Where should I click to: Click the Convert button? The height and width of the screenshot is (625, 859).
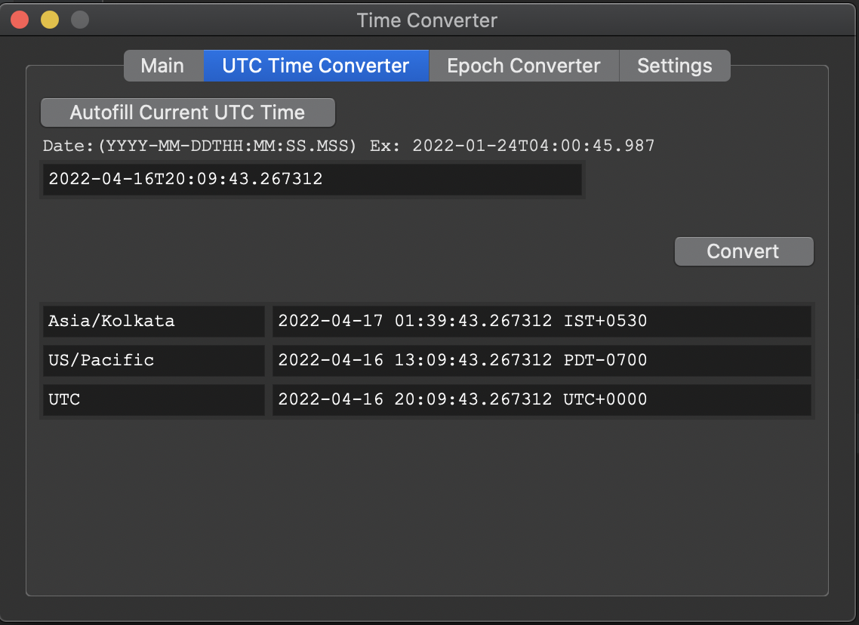[x=744, y=251]
